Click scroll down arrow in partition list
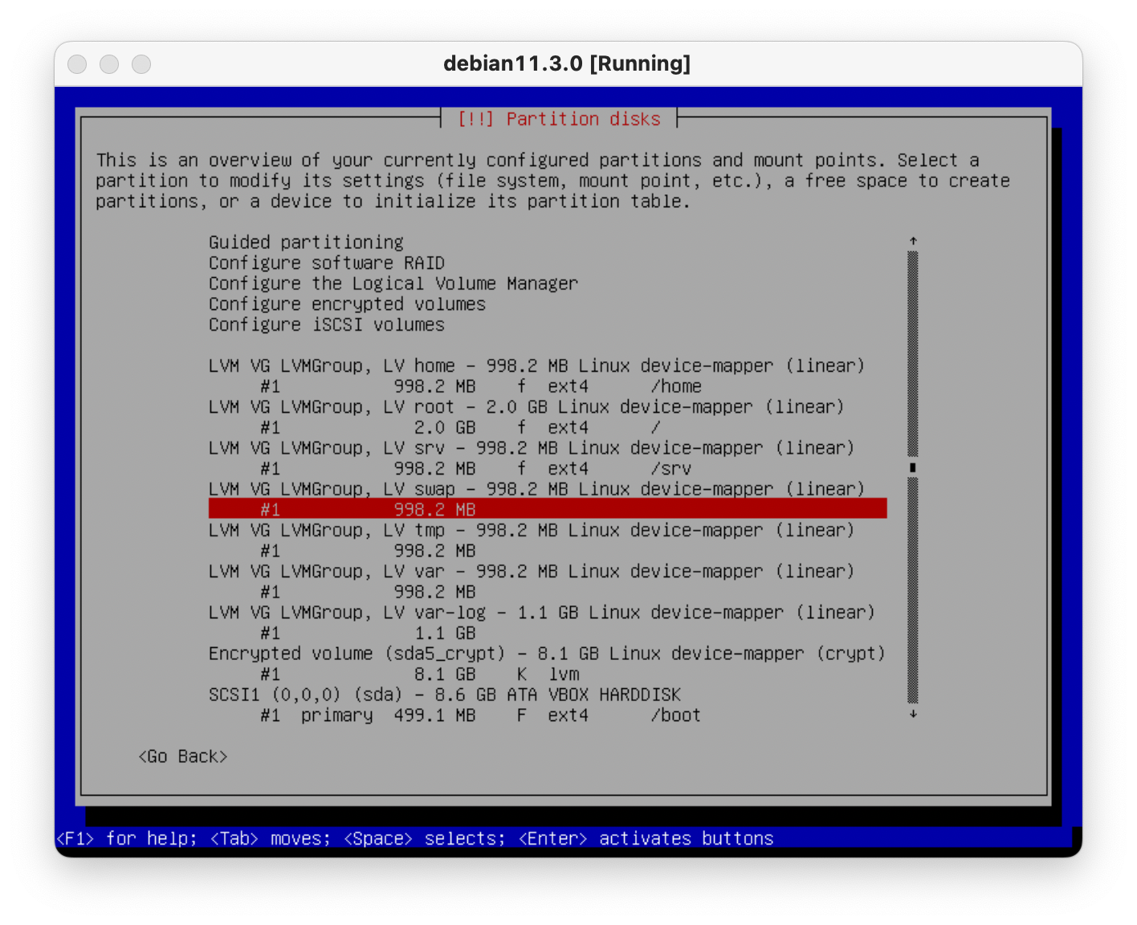The height and width of the screenshot is (925, 1137). click(x=913, y=714)
